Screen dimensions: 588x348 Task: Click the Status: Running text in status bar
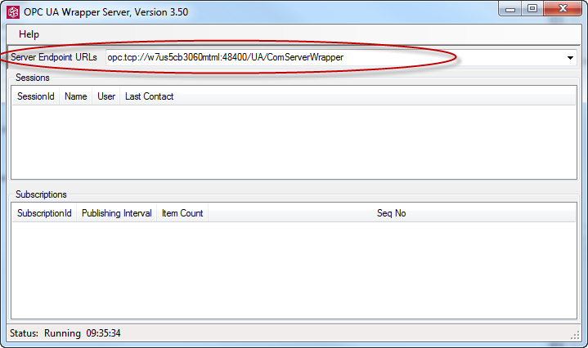pos(45,333)
